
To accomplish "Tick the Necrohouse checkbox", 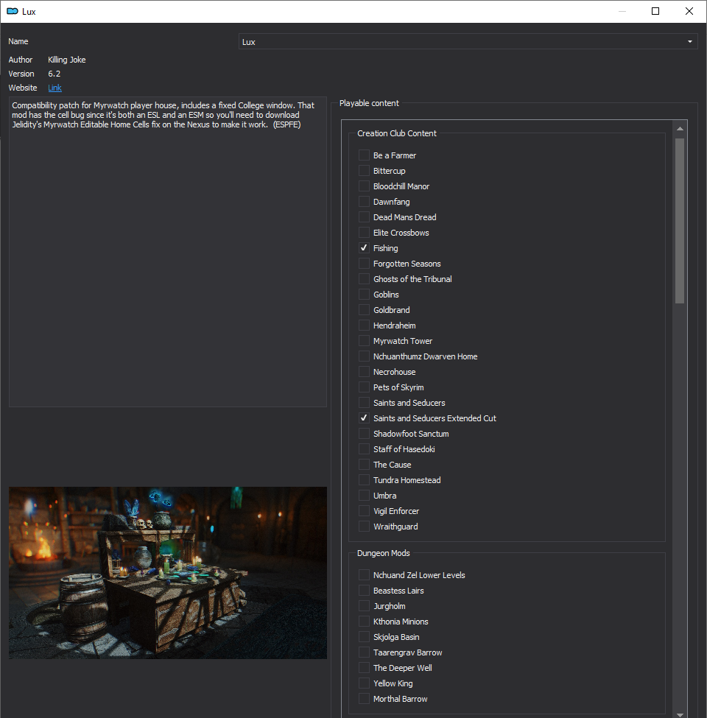I will pos(364,373).
